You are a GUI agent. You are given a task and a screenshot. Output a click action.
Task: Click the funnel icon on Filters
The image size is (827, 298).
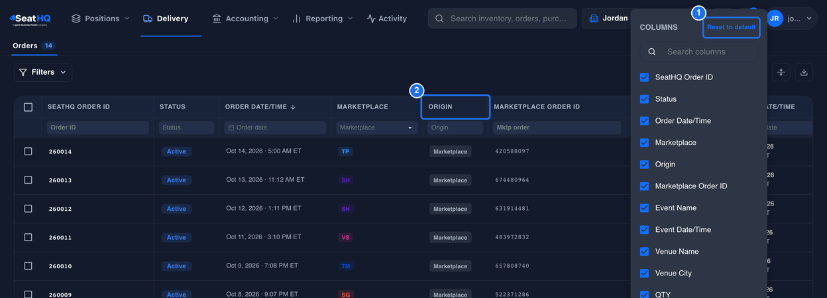click(23, 72)
